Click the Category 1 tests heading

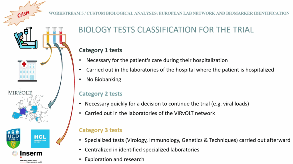tap(100, 50)
